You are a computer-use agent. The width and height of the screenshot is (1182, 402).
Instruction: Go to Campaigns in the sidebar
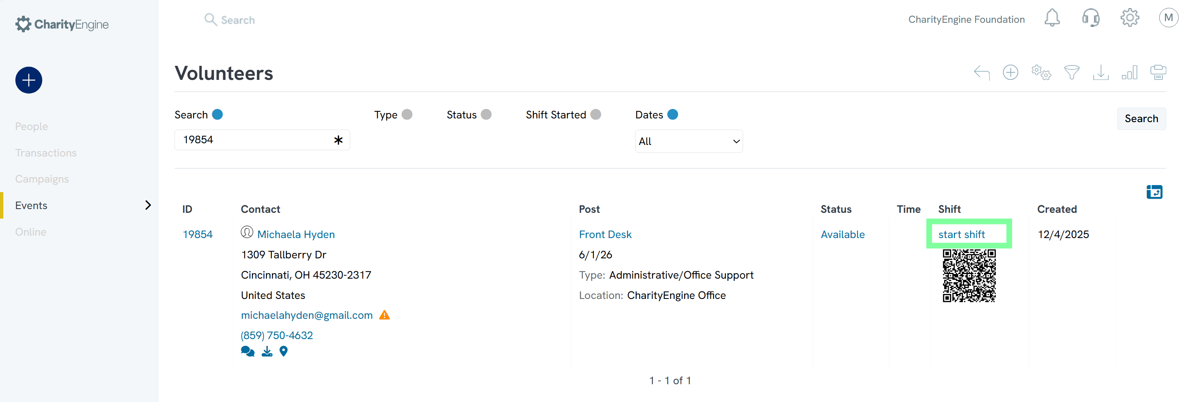[x=42, y=179]
